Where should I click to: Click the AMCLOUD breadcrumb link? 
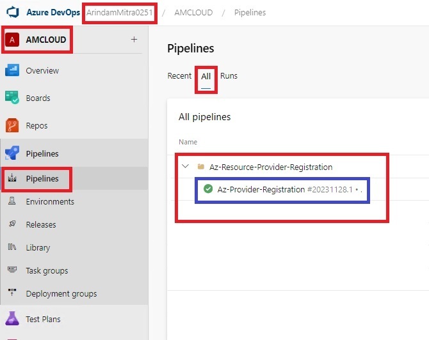pos(193,13)
